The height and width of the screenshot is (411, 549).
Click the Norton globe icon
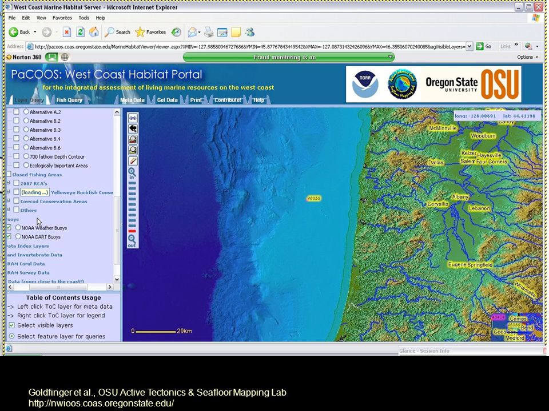(65, 57)
